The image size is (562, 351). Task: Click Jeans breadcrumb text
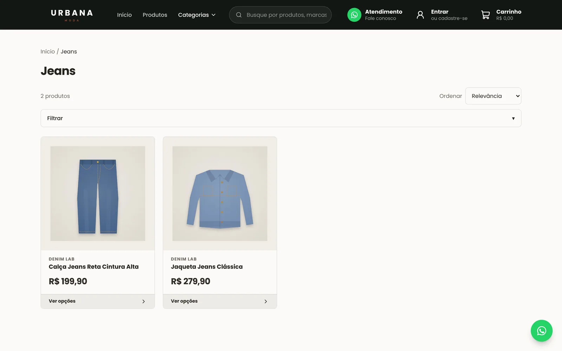tap(69, 52)
